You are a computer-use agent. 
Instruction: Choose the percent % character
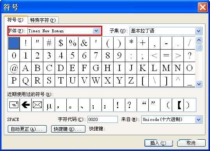click(73, 43)
